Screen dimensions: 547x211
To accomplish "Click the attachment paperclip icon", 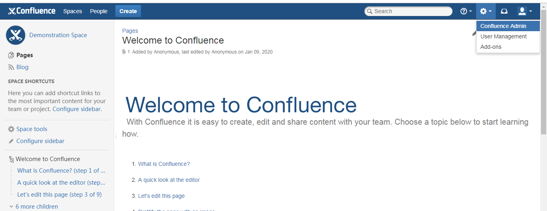I will 124,52.
